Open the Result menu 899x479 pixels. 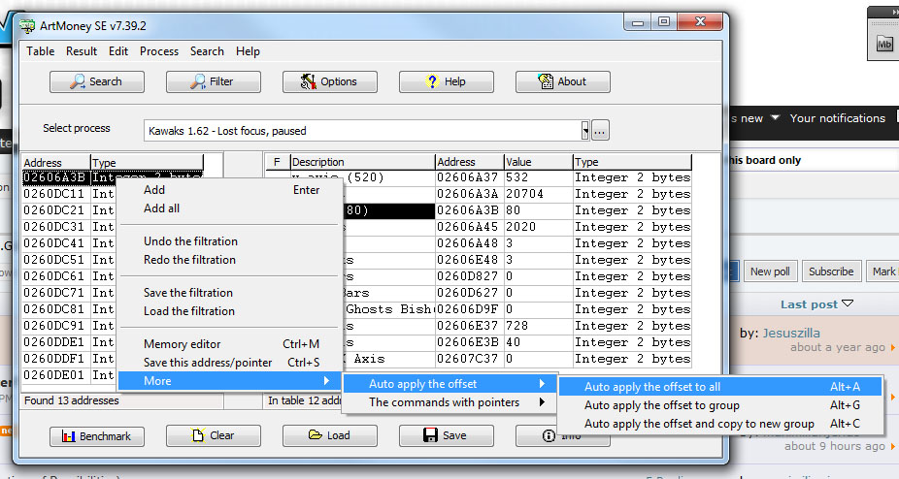click(x=82, y=51)
